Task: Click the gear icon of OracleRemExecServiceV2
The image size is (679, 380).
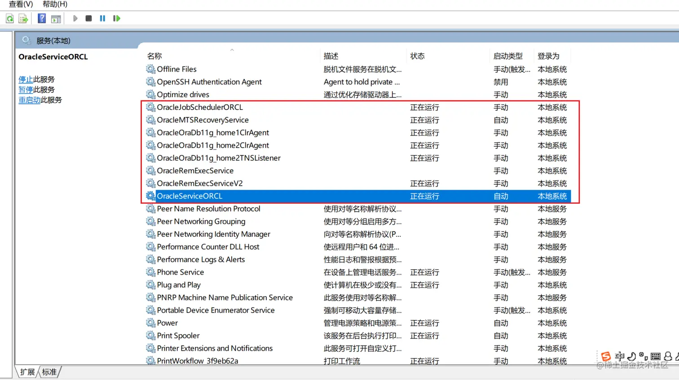Action: pyautogui.click(x=150, y=183)
